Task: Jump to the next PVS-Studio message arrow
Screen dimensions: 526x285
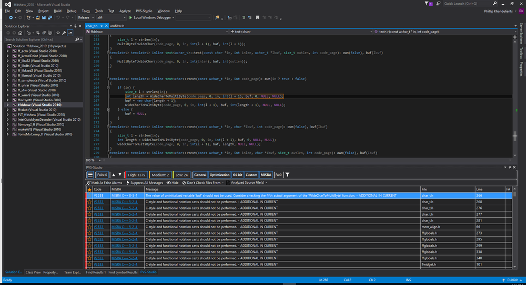Action: point(119,175)
